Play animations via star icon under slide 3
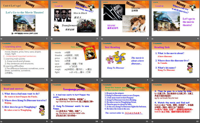 click(x=102, y=39)
